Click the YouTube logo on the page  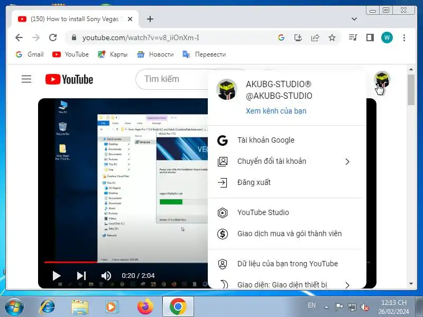coord(69,79)
